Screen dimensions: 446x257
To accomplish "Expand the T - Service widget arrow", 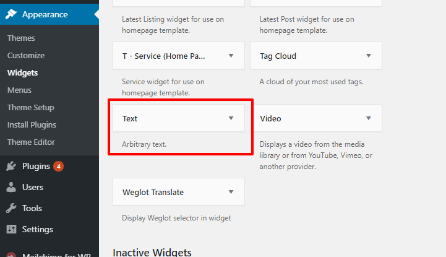I will (231, 56).
